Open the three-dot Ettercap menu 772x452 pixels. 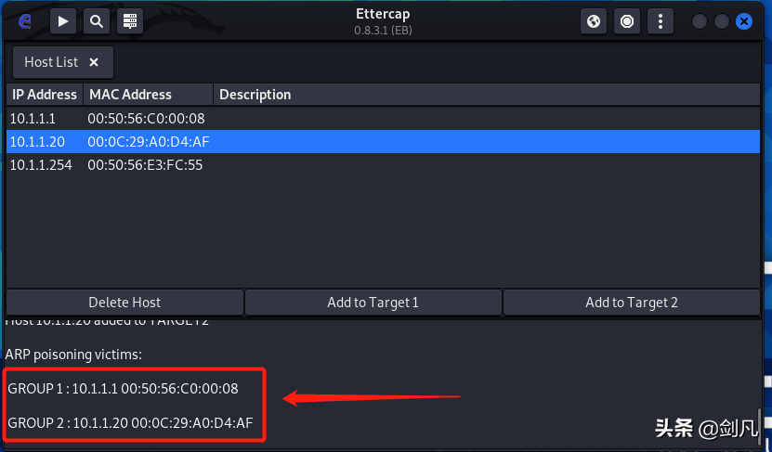point(661,21)
